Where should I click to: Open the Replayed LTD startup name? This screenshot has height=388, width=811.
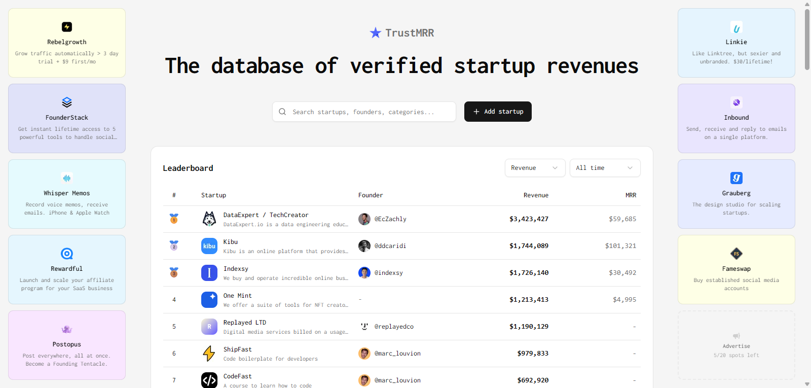[245, 323]
